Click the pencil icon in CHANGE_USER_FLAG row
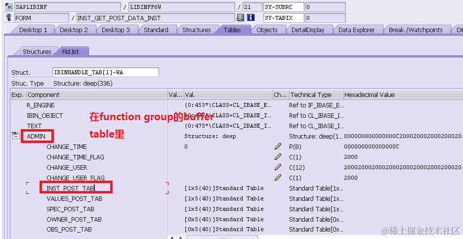 point(278,177)
